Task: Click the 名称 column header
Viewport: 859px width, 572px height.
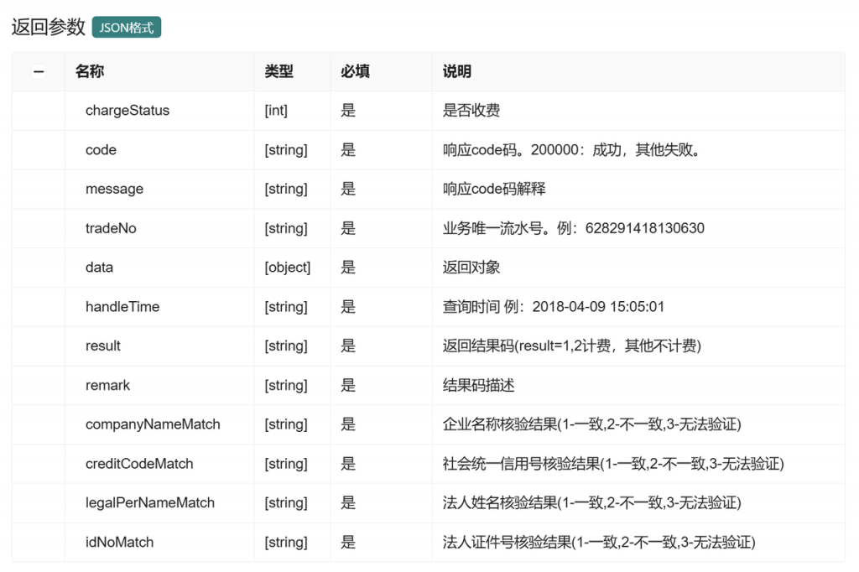Action: coord(90,72)
